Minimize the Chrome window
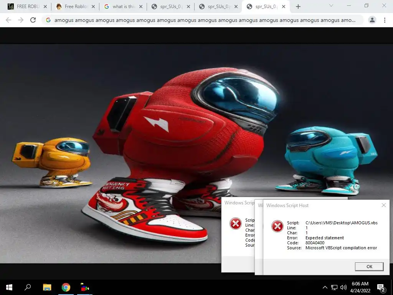Image resolution: width=393 pixels, height=295 pixels. pos(348,5)
